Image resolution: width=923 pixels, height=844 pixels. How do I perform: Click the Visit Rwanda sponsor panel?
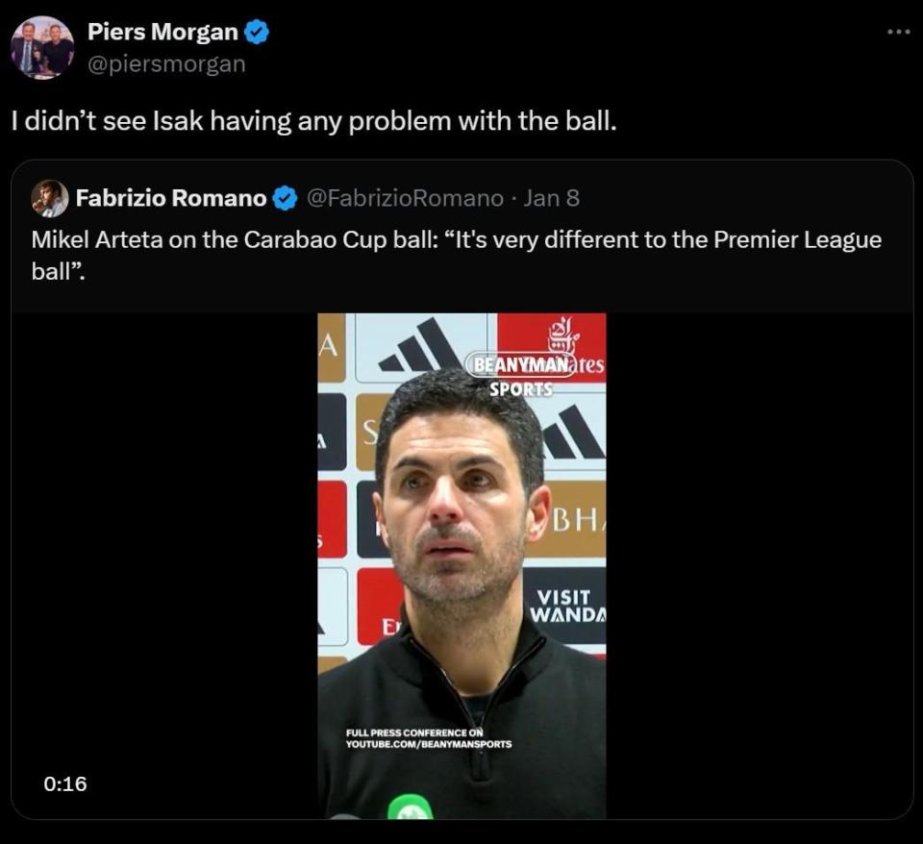[567, 605]
